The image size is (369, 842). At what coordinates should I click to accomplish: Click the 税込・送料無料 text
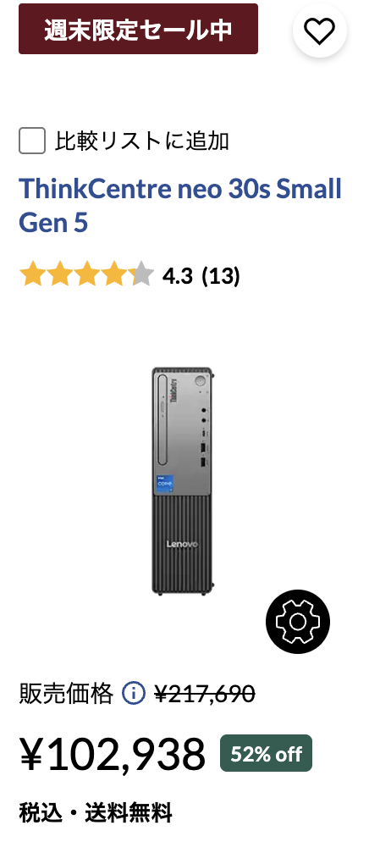96,812
